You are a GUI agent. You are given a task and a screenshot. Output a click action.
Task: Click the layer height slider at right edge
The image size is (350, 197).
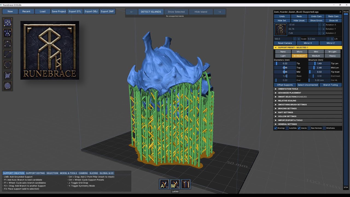346,100
